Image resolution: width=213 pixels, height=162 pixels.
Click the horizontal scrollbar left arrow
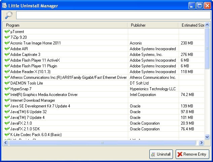point(6,143)
